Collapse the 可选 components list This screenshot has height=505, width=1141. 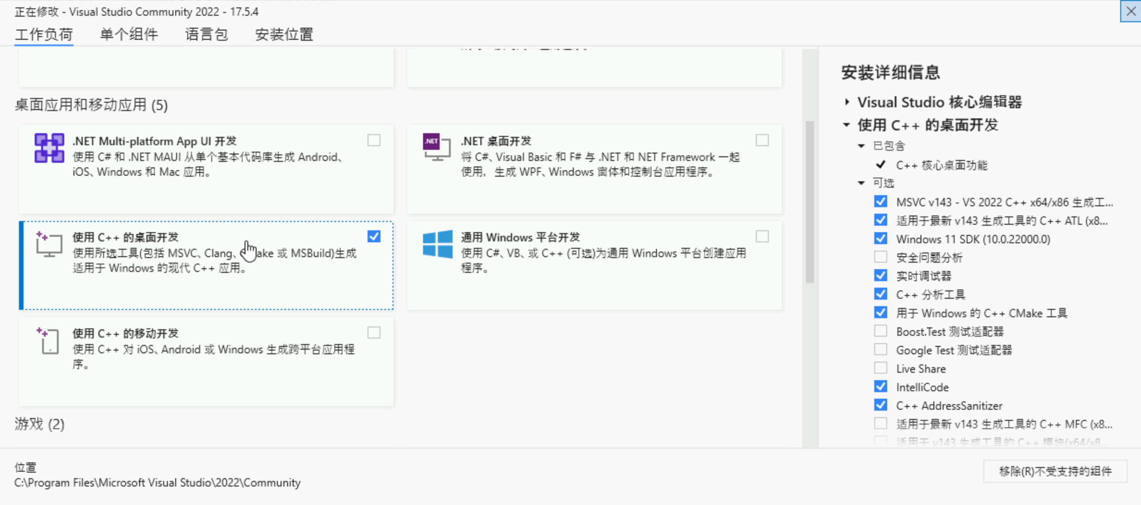point(861,183)
